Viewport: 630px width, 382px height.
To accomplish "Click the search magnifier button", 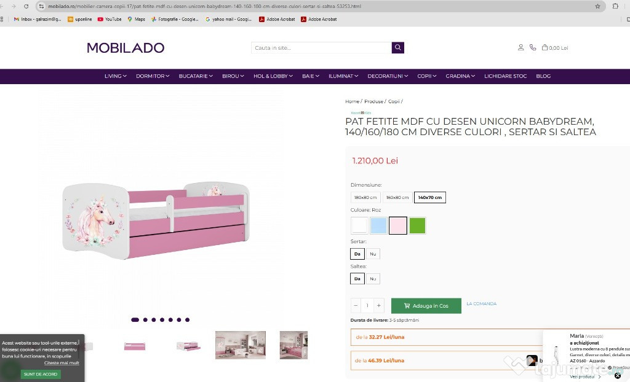I will 397,47.
